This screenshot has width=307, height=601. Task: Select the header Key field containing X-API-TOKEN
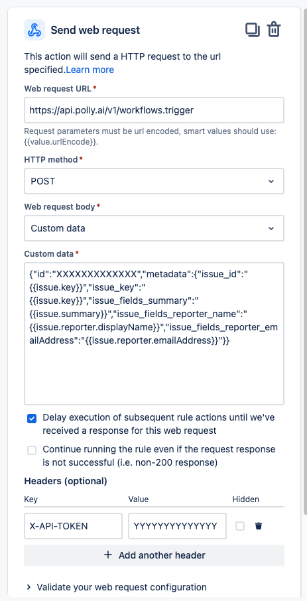73,526
